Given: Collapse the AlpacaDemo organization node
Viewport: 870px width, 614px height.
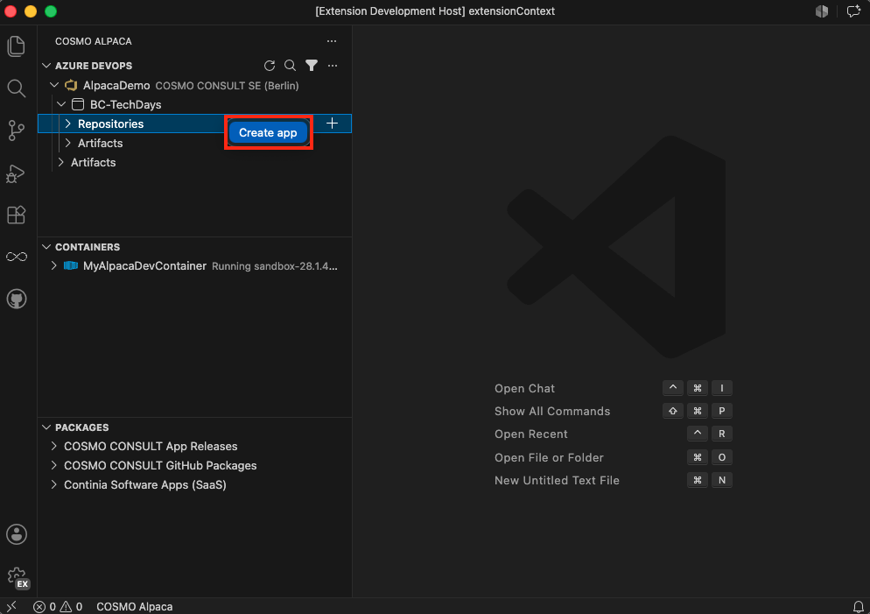Looking at the screenshot, I should 54,86.
